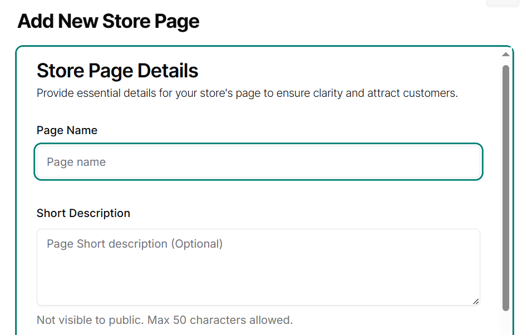Click blank space right of Store Page Details heading
The height and width of the screenshot is (335, 527).
[345, 71]
